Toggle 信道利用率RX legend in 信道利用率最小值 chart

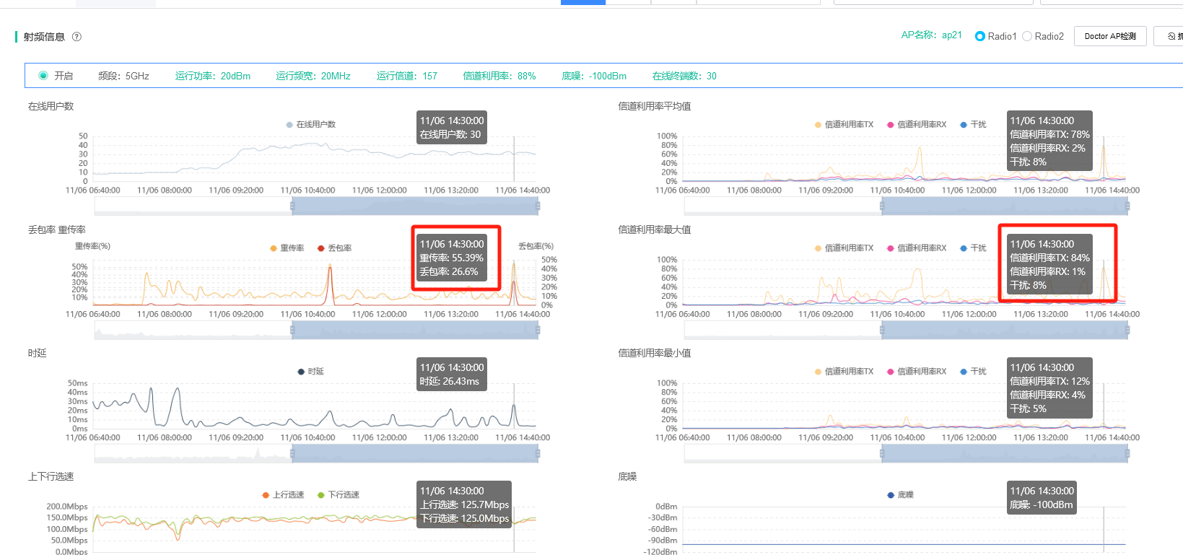(x=917, y=372)
